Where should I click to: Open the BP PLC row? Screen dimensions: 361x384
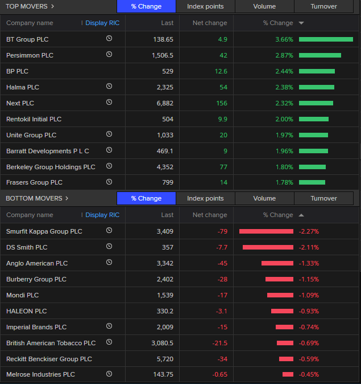pos(180,71)
